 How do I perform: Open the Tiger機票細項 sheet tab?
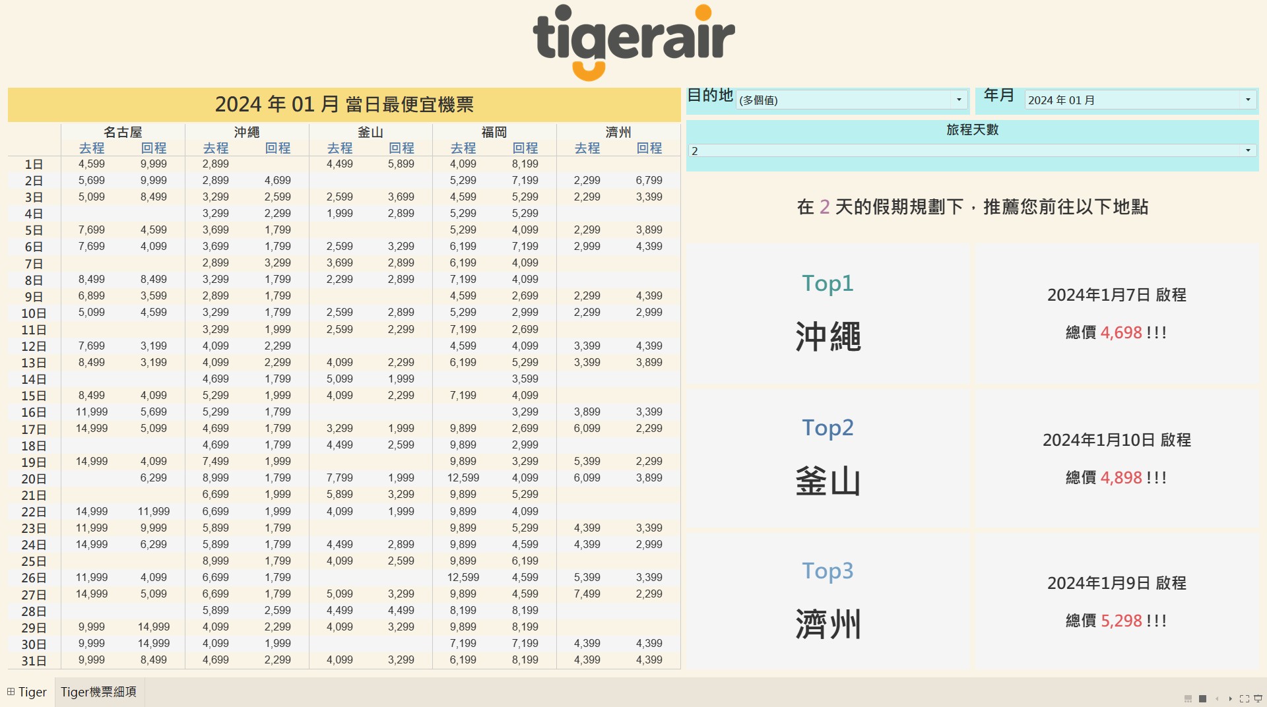click(99, 692)
